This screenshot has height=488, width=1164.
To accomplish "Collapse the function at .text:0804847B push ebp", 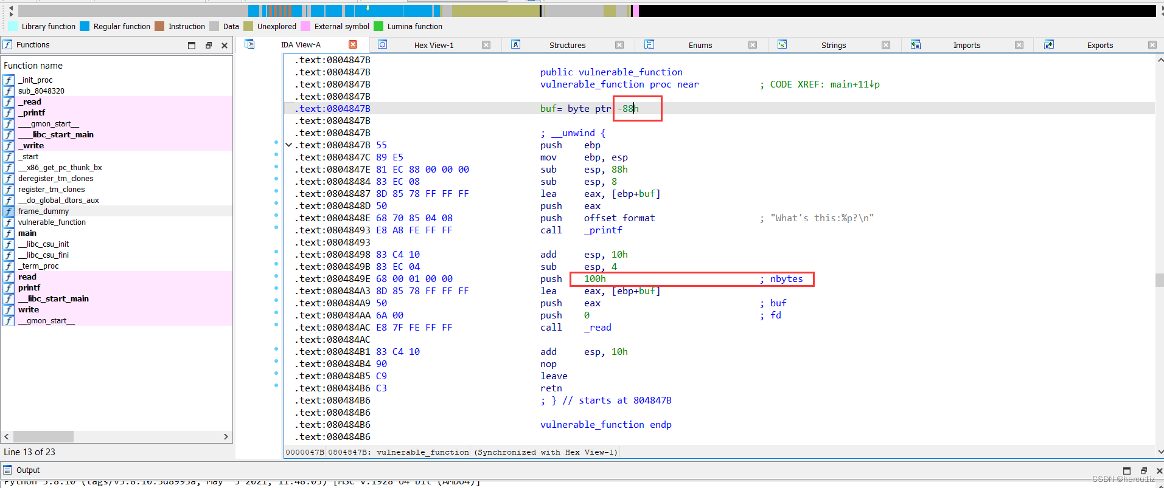I will pos(289,145).
